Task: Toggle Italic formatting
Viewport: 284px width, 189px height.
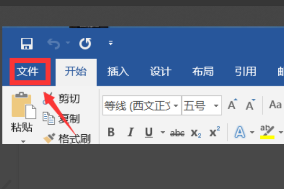Action: pyautogui.click(x=131, y=132)
